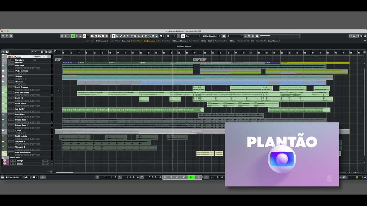Open the track search magnifier
The width and height of the screenshot is (367, 206).
tap(50, 52)
